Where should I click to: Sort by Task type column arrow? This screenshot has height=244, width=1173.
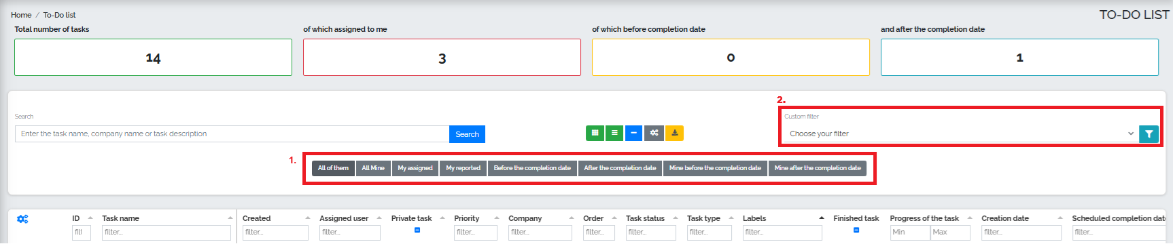coord(731,218)
